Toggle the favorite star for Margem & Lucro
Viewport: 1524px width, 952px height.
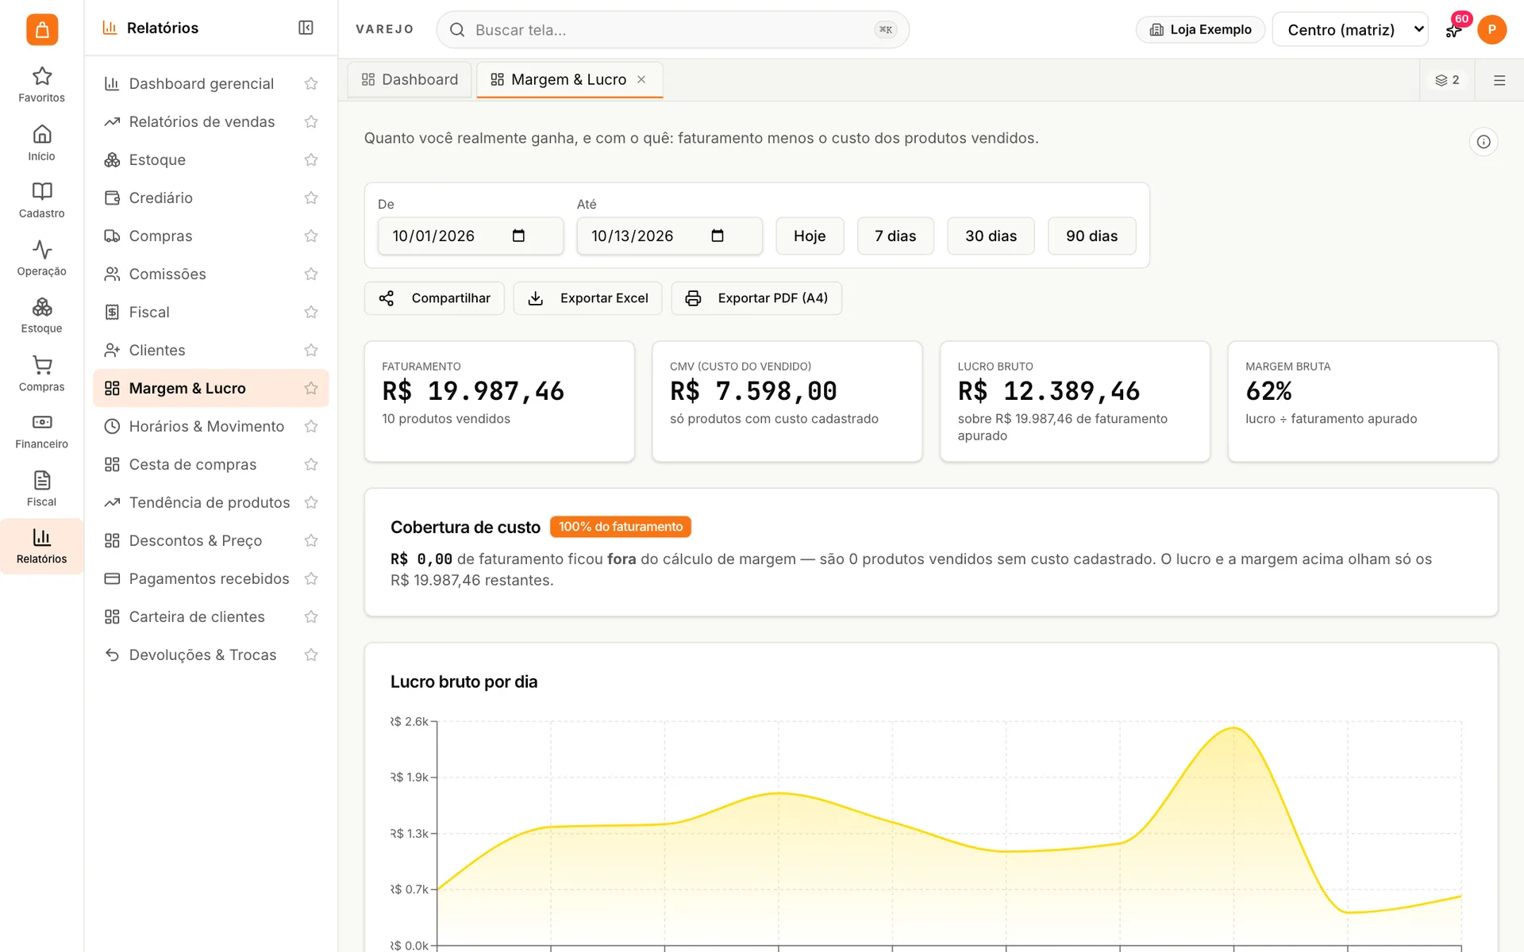click(x=311, y=388)
